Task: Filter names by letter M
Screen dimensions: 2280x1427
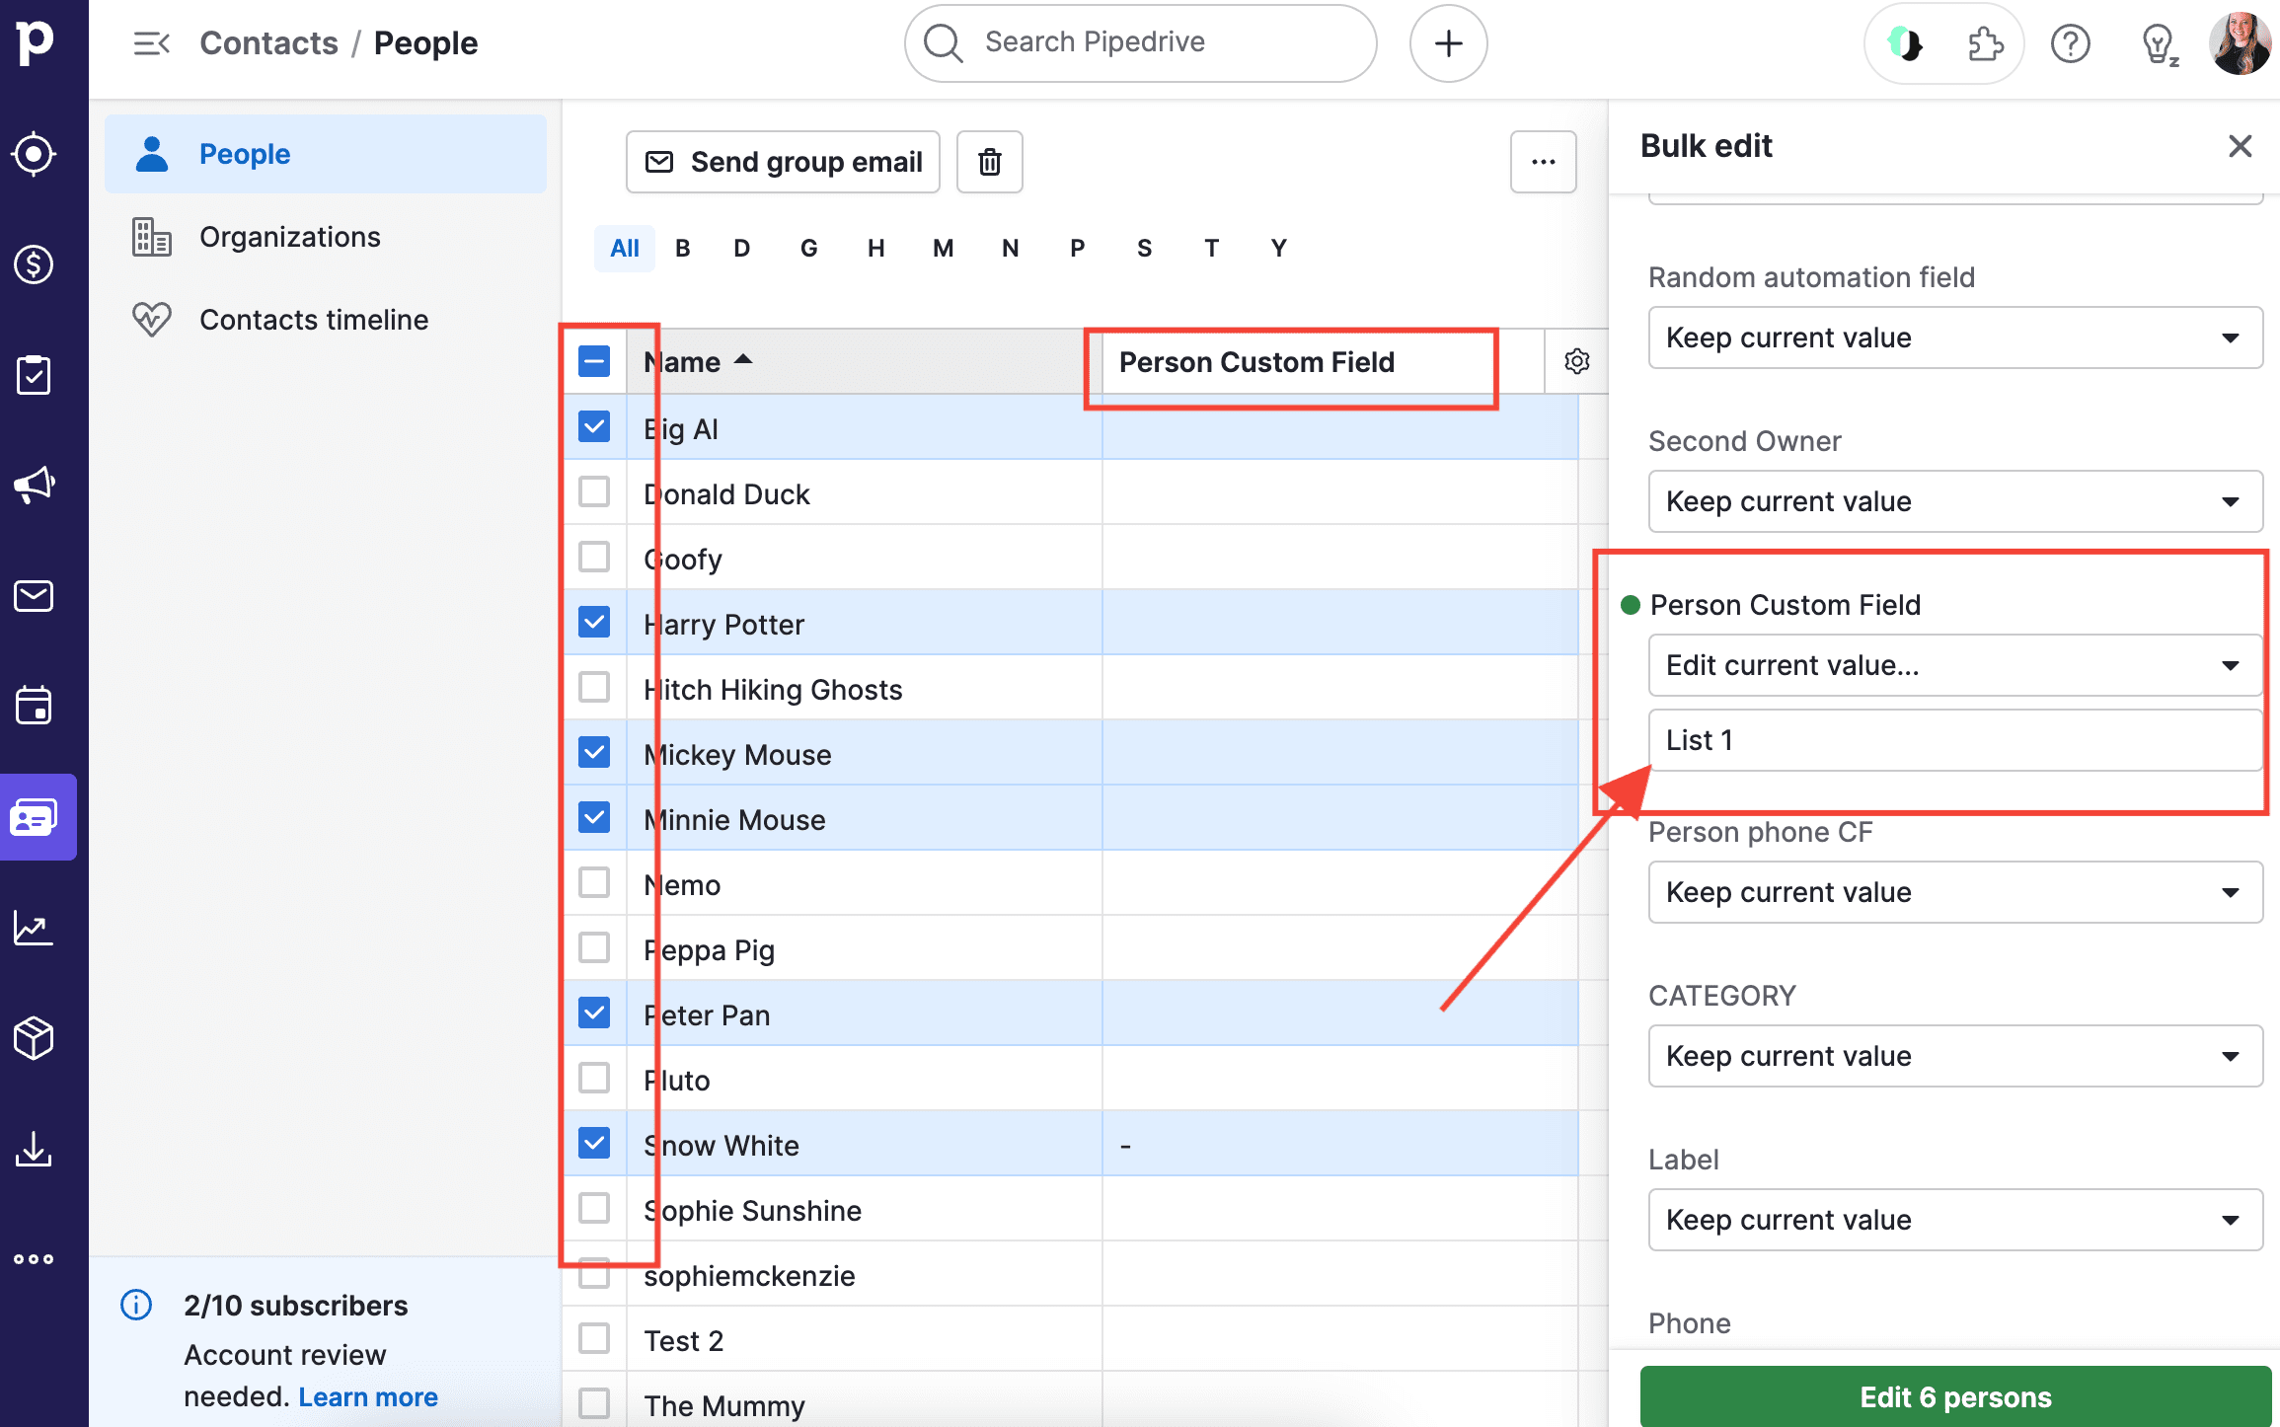Action: [x=943, y=249]
